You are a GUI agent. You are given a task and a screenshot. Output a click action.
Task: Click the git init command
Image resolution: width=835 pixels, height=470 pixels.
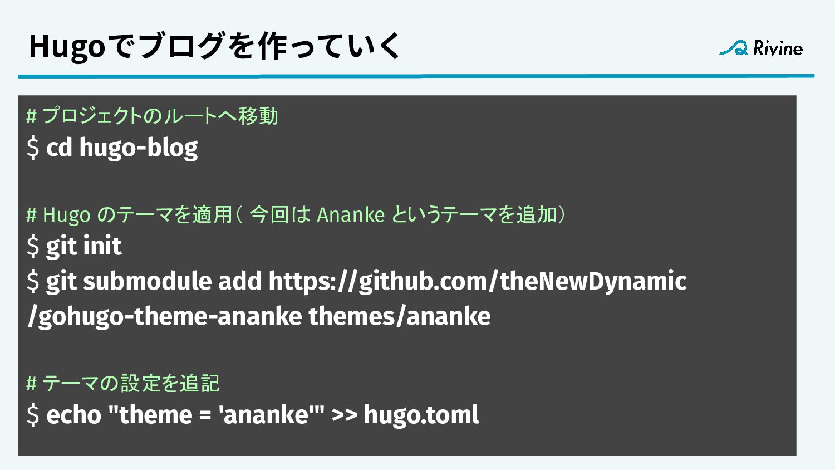[74, 246]
